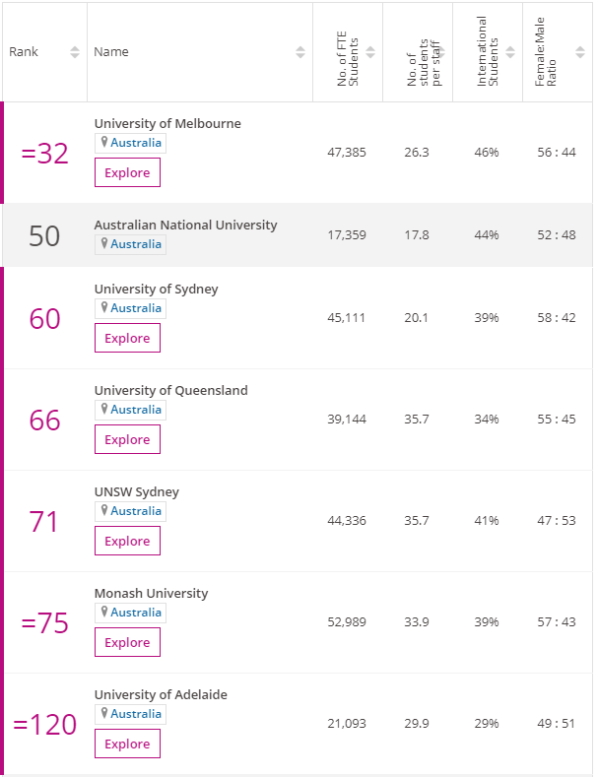The width and height of the screenshot is (598, 777).
Task: Select the Australian National University row
Action: click(298, 235)
